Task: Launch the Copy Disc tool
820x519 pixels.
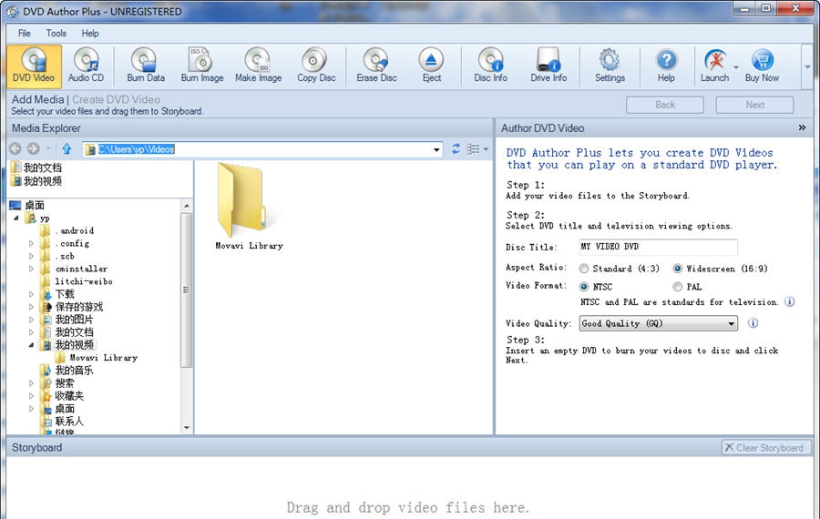Action: 316,65
